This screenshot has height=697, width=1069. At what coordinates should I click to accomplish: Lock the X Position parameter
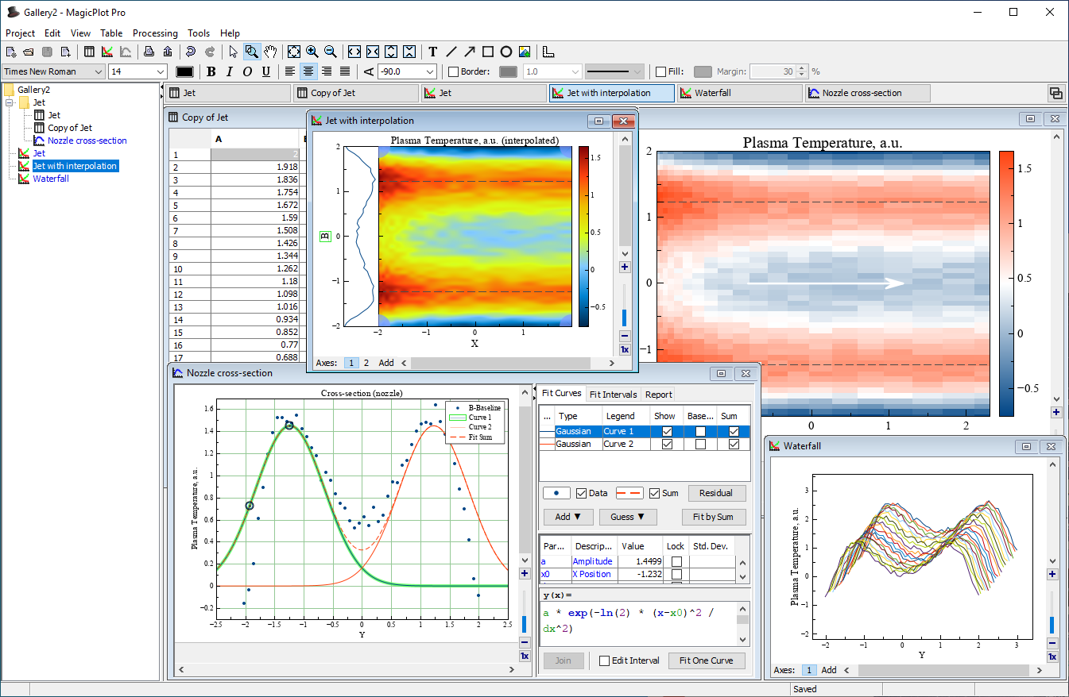(x=676, y=574)
